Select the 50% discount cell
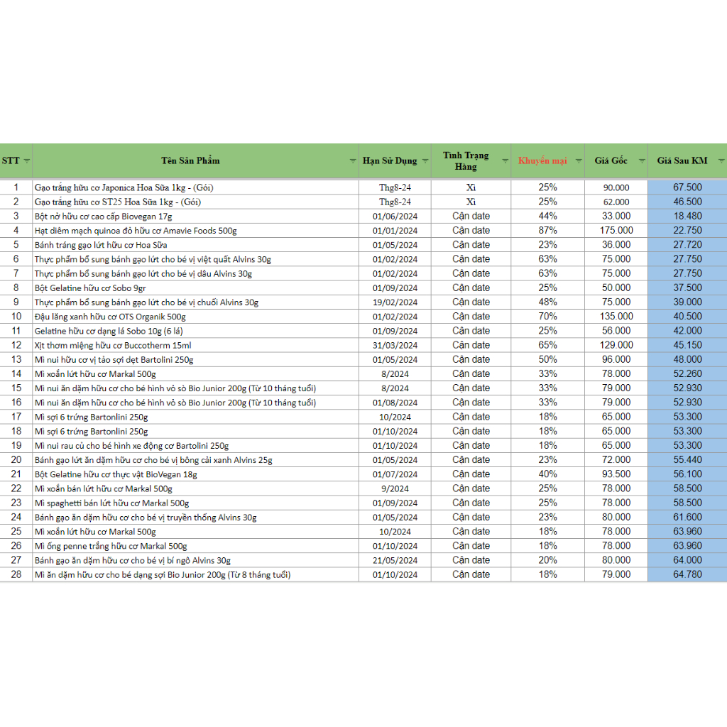The width and height of the screenshot is (727, 727). tap(547, 360)
